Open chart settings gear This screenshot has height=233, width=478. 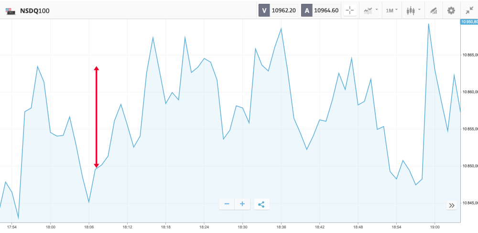pos(451,10)
